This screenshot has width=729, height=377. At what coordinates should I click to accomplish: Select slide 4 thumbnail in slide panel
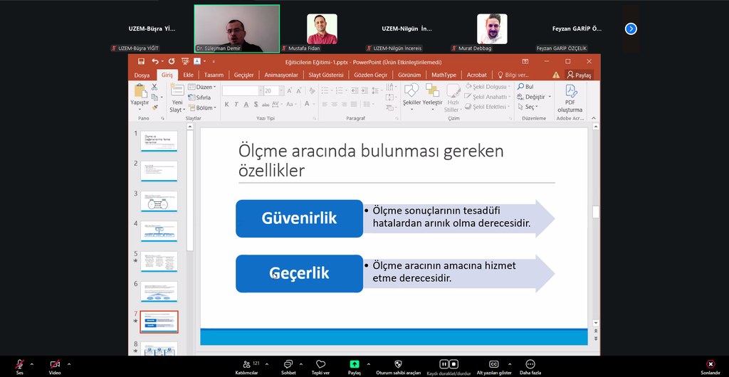[159, 231]
